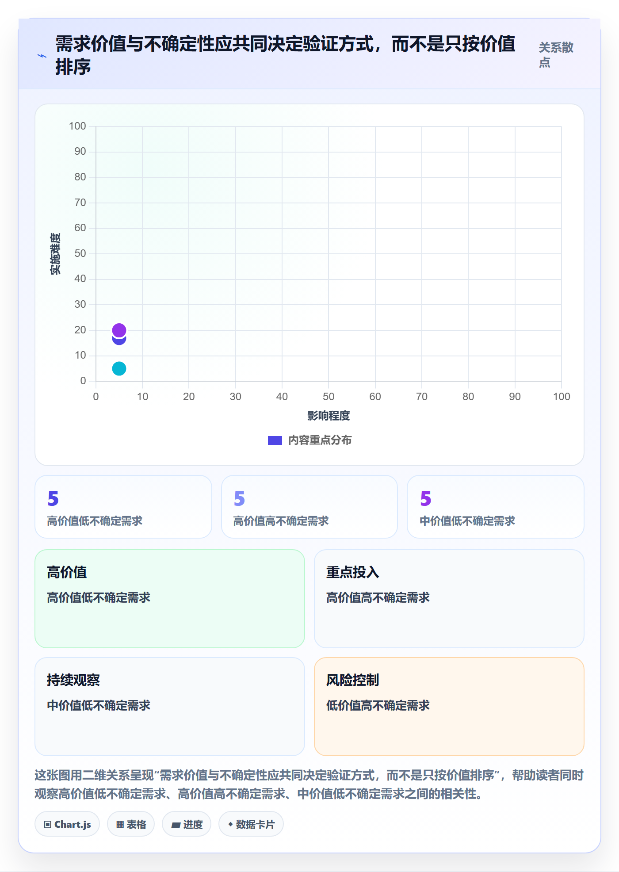Click the 数据卡片 tag chip
Screen dimensions: 619x872
tap(251, 824)
